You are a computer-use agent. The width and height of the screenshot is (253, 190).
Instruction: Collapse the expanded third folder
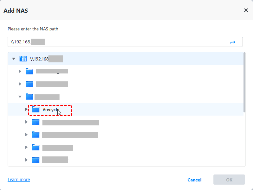click(20, 97)
